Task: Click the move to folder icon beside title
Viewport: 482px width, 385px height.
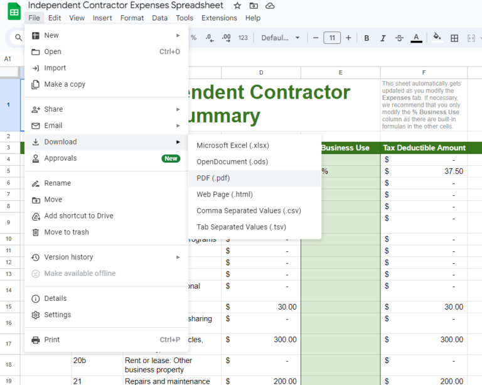Action: click(254, 6)
